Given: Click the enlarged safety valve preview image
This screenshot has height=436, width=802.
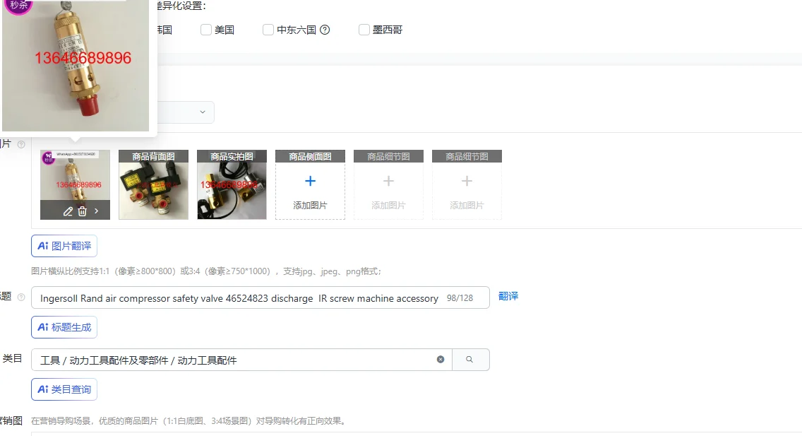Looking at the screenshot, I should click(x=76, y=66).
